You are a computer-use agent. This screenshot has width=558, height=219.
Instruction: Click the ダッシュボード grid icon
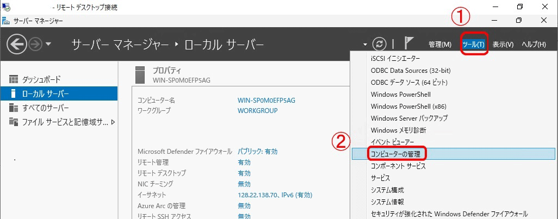click(x=14, y=79)
